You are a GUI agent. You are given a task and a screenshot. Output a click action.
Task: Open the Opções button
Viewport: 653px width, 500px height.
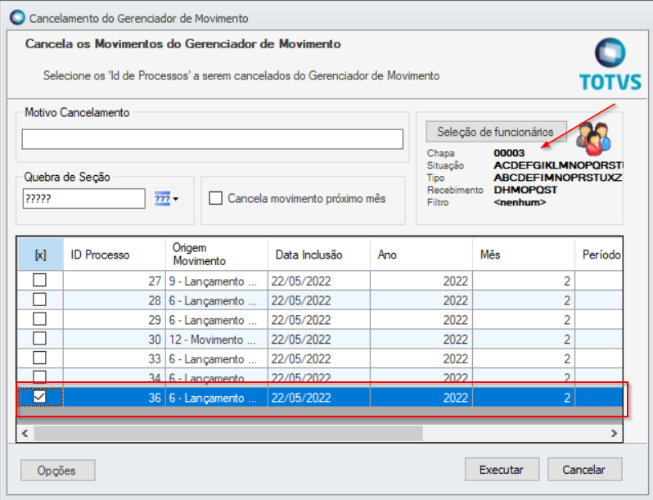point(57,471)
